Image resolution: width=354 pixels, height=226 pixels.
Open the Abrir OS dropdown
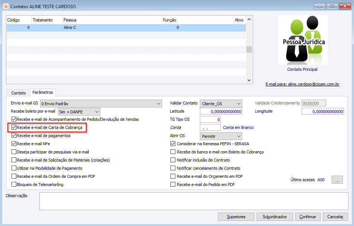click(221, 136)
